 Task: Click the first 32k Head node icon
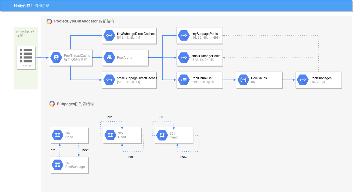coord(110,135)
